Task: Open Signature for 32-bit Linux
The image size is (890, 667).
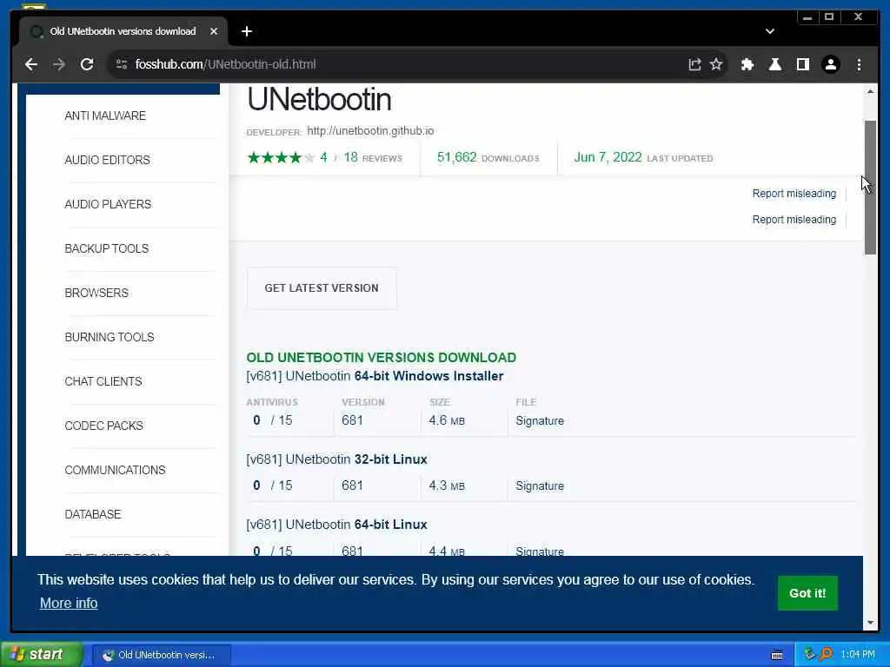Action: click(x=540, y=486)
